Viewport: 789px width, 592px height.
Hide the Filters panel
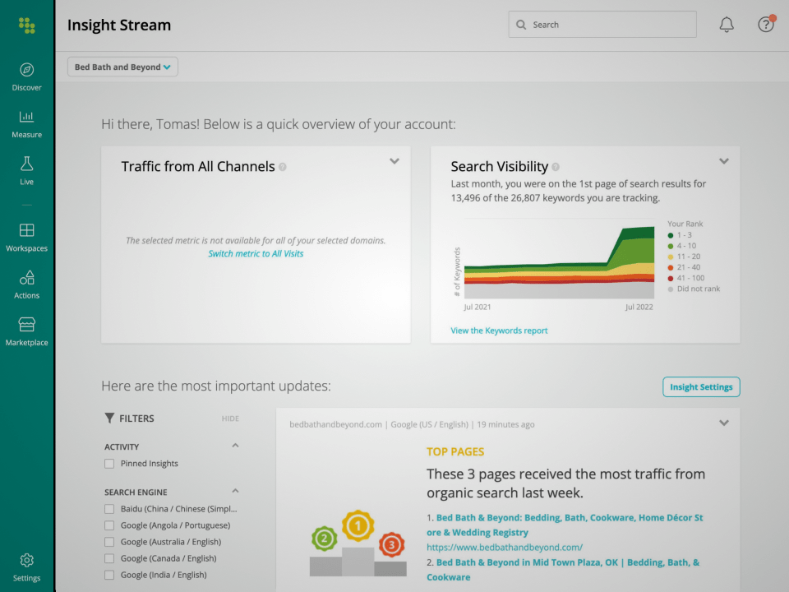pyautogui.click(x=230, y=419)
